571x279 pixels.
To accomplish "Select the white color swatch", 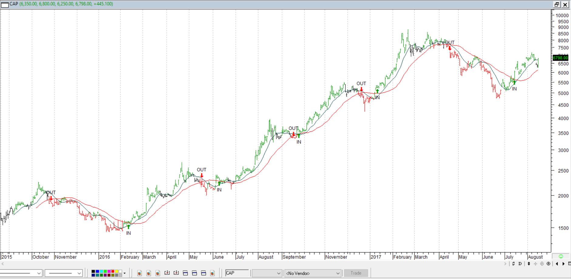I will click(x=121, y=271).
